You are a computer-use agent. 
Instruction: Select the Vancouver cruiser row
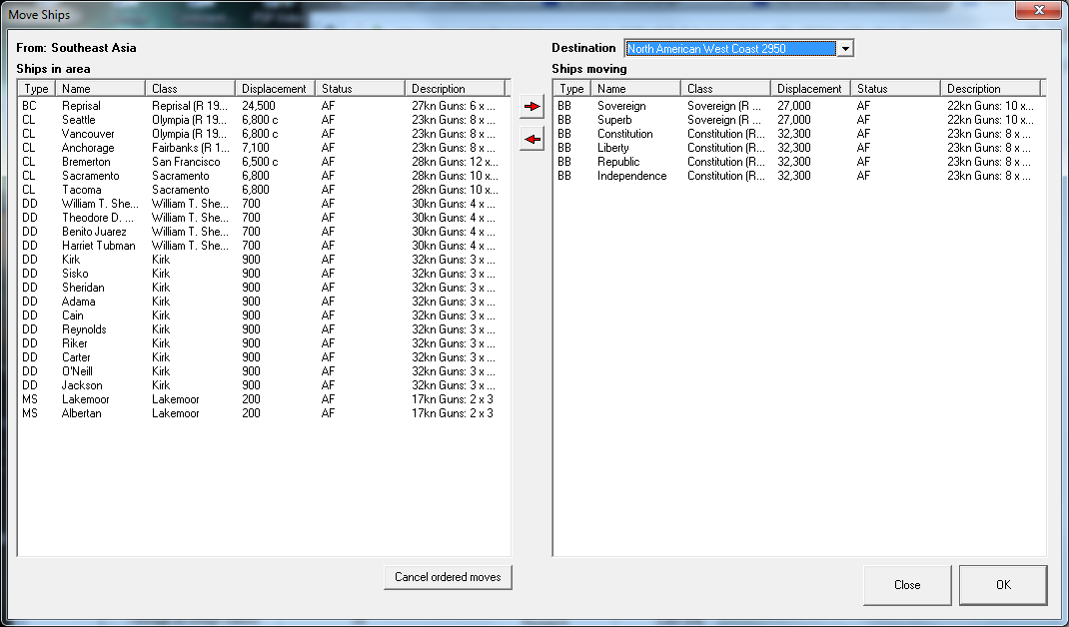[263, 134]
